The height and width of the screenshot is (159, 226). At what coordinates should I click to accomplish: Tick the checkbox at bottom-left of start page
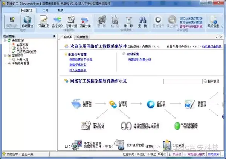66,146
